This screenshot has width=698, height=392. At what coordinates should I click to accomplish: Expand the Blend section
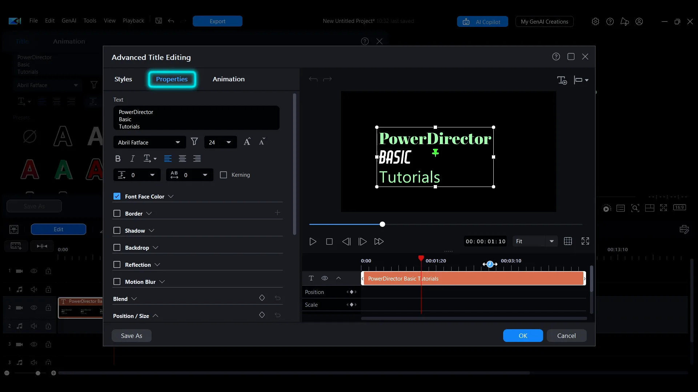134,299
